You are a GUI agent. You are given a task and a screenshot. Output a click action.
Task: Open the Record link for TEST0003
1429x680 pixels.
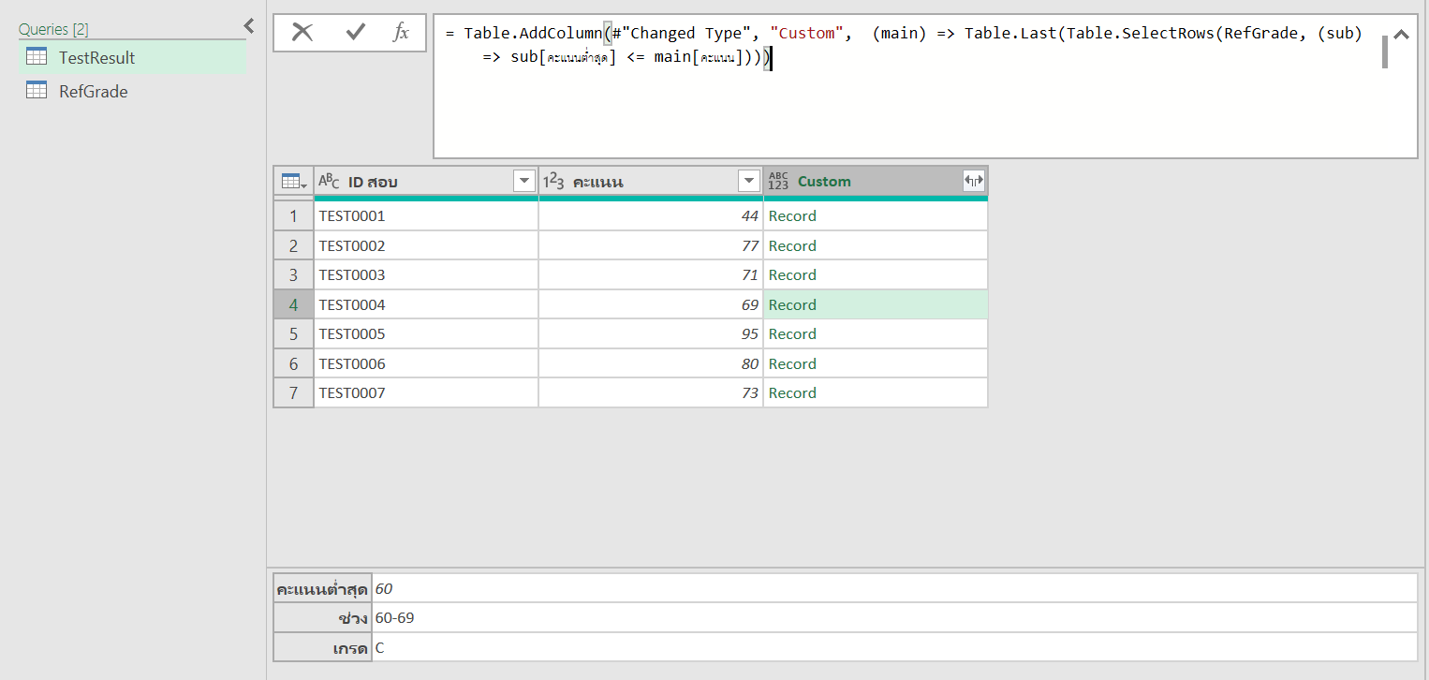(792, 274)
